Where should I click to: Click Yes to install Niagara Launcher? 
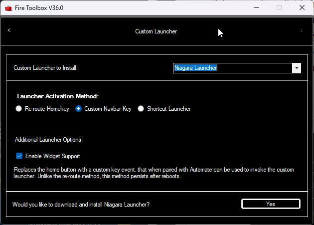tap(271, 204)
